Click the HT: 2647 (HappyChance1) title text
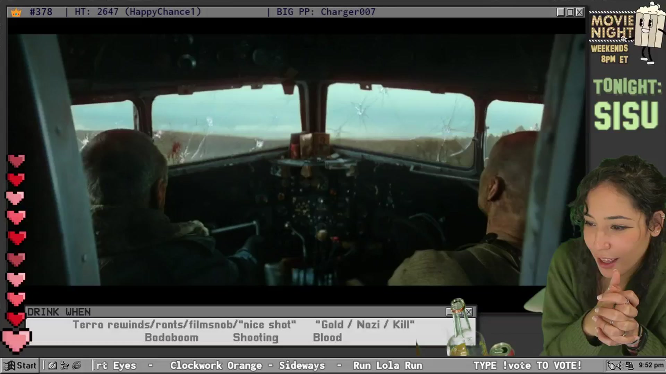Viewport: 666px width, 374px height. [x=138, y=12]
